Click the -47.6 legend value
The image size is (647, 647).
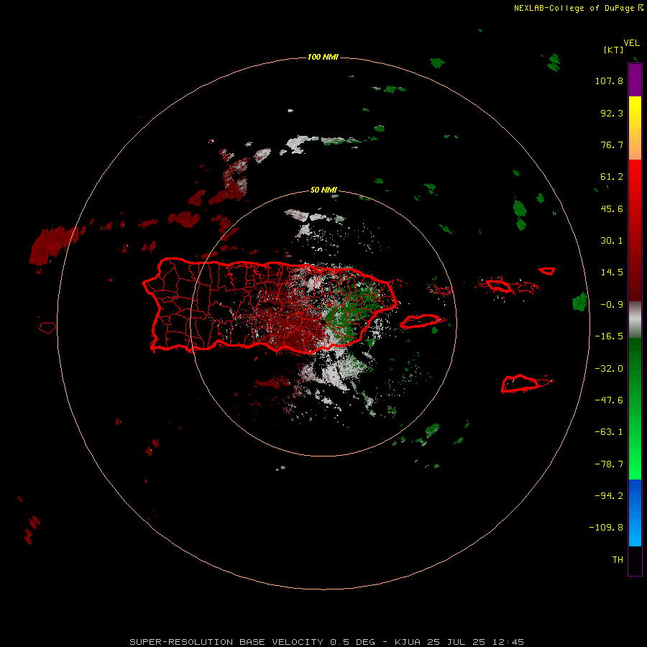pos(609,400)
